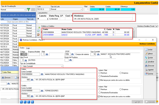Open the Crédito Conta Contábil lookup binoculars
Image resolution: width=159 pixels, height=105 pixels.
click(x=42, y=91)
